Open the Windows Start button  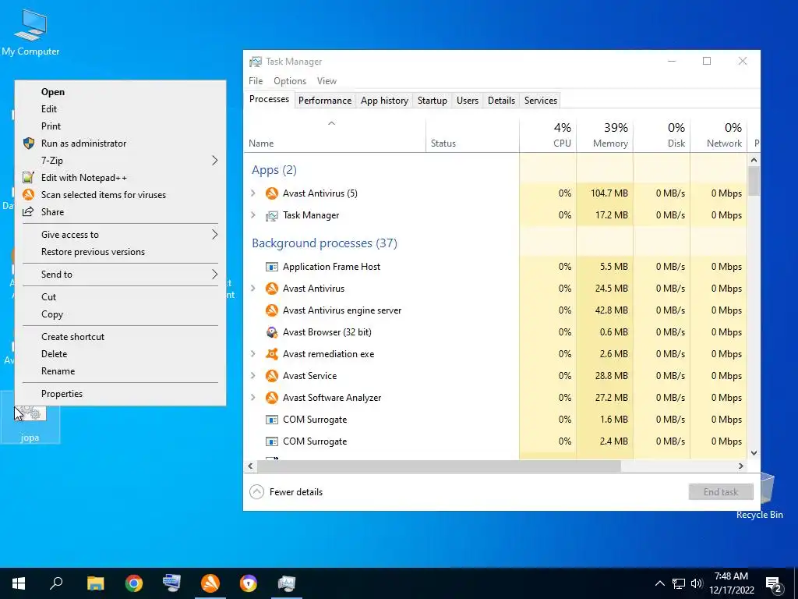click(19, 583)
